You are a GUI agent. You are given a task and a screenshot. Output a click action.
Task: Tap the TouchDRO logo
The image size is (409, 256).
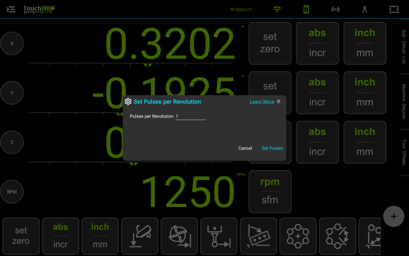[x=39, y=9]
